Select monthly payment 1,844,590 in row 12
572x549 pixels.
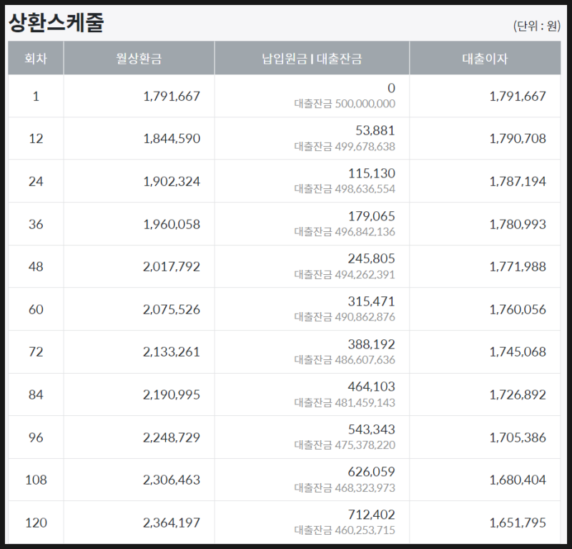click(x=172, y=138)
